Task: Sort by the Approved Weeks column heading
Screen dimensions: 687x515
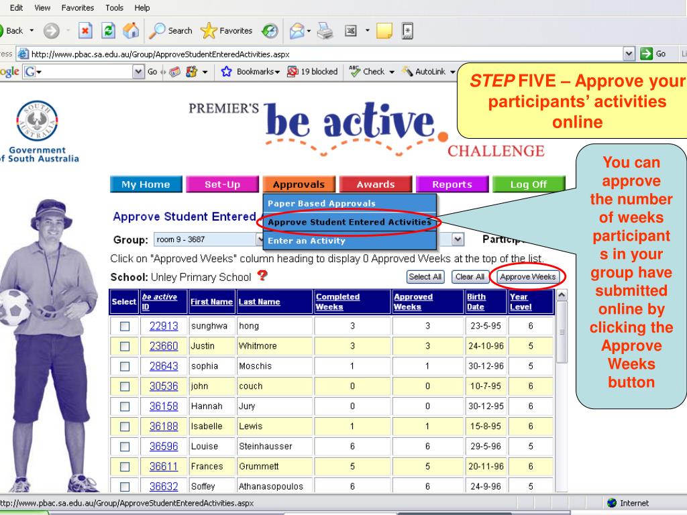Action: coord(413,302)
